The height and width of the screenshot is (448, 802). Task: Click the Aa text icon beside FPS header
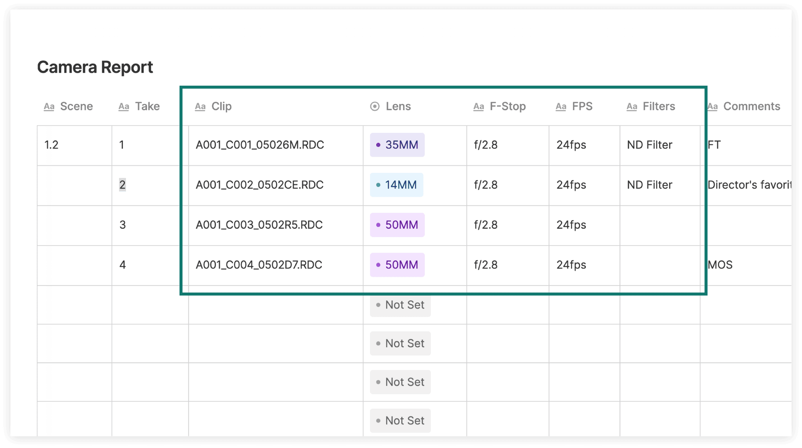[561, 106]
